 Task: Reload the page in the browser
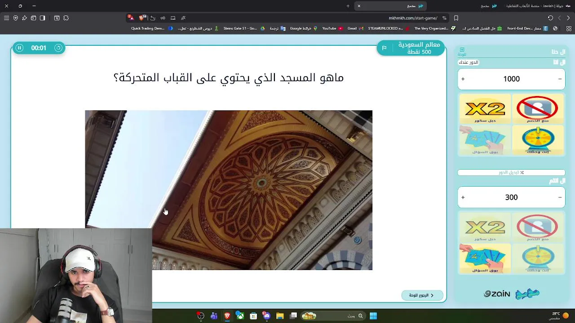(550, 18)
